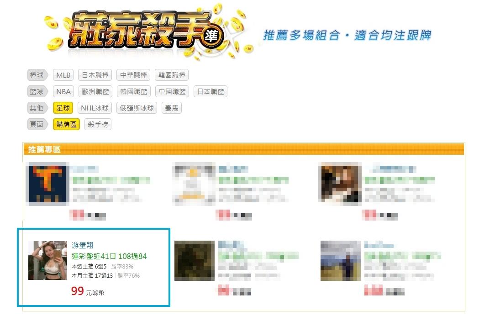This screenshot has width=479, height=316.
Task: Select 中華職棒 league filter
Action: (133, 75)
